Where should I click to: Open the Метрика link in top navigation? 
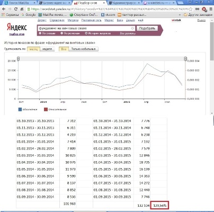click(x=73, y=20)
